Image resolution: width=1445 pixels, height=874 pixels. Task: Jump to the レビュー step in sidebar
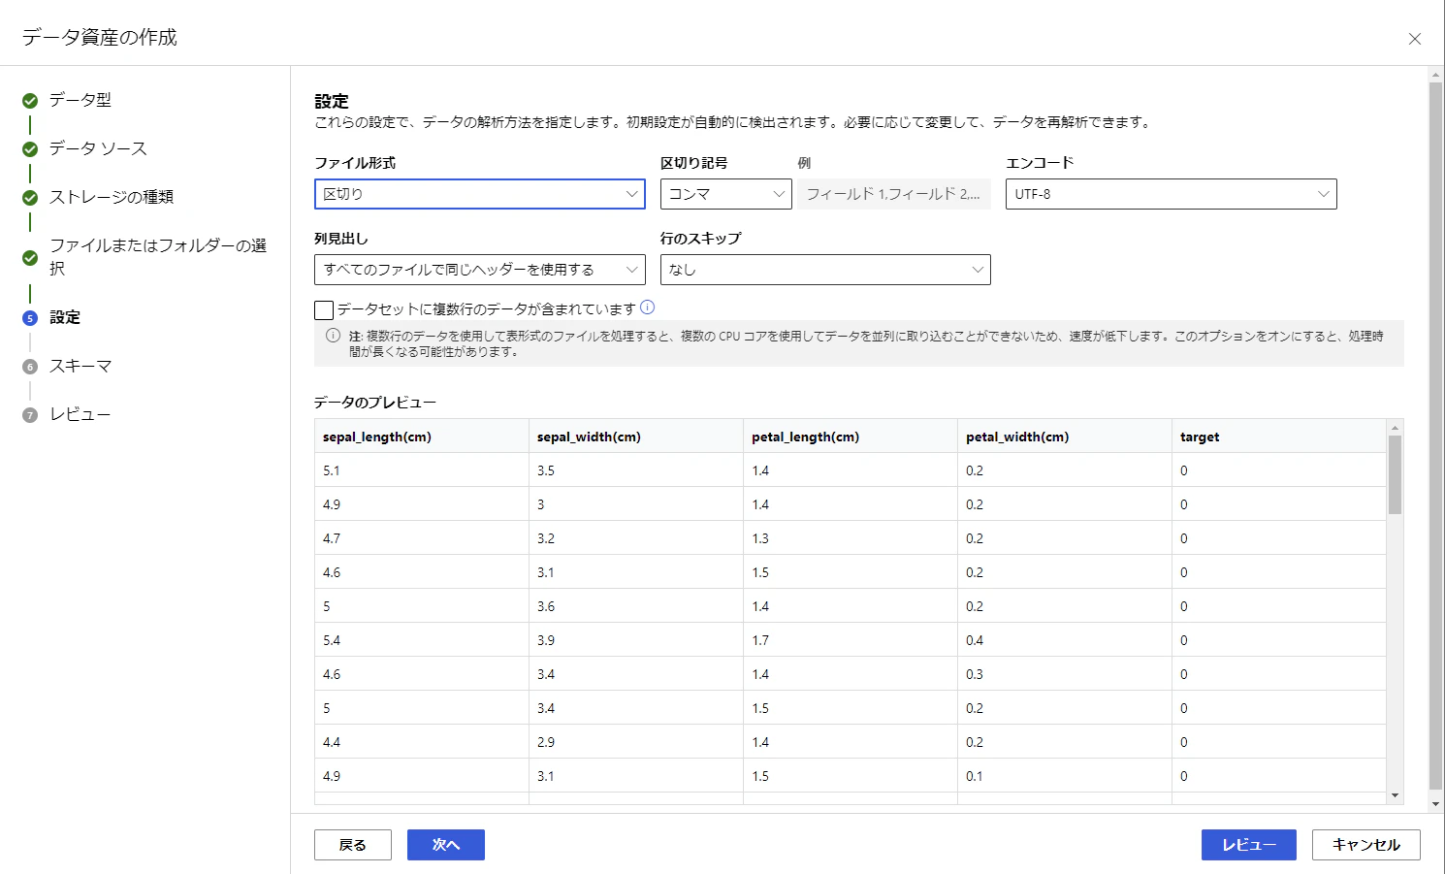pyautogui.click(x=80, y=414)
